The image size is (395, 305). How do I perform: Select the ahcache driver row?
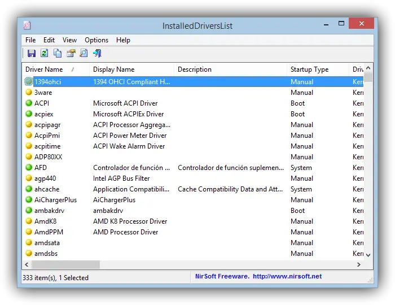[x=47, y=189]
